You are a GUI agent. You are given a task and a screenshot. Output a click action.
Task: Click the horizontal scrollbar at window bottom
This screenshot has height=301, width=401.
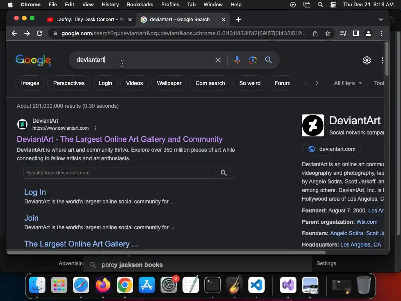166,252
